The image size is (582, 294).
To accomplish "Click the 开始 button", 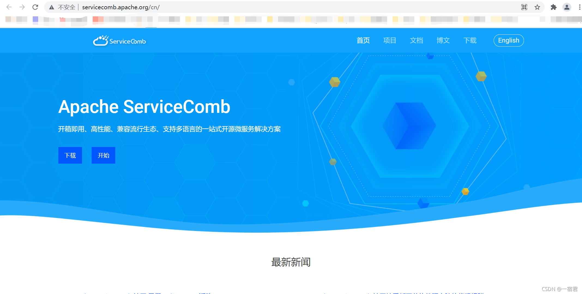I will click(x=103, y=155).
